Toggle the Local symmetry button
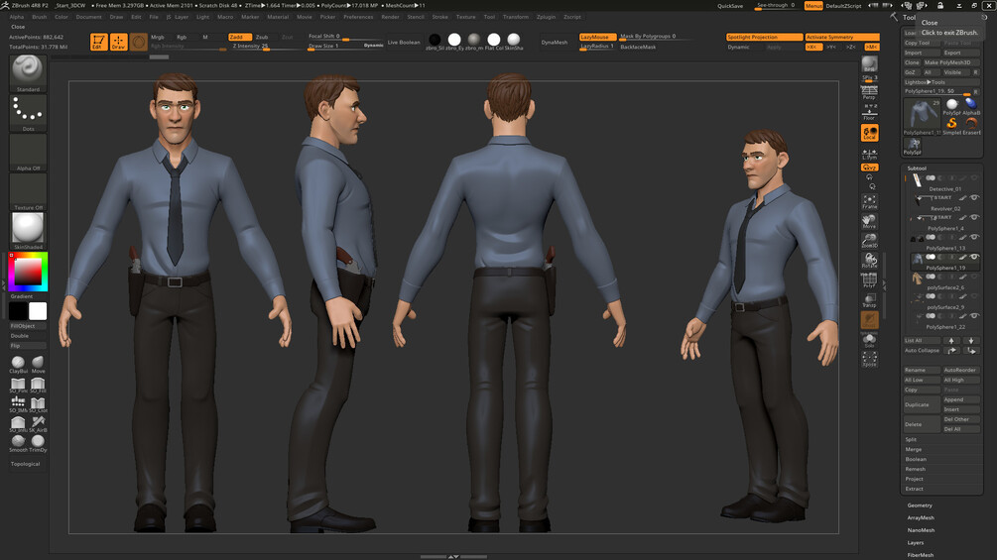The image size is (997, 560). point(869,133)
